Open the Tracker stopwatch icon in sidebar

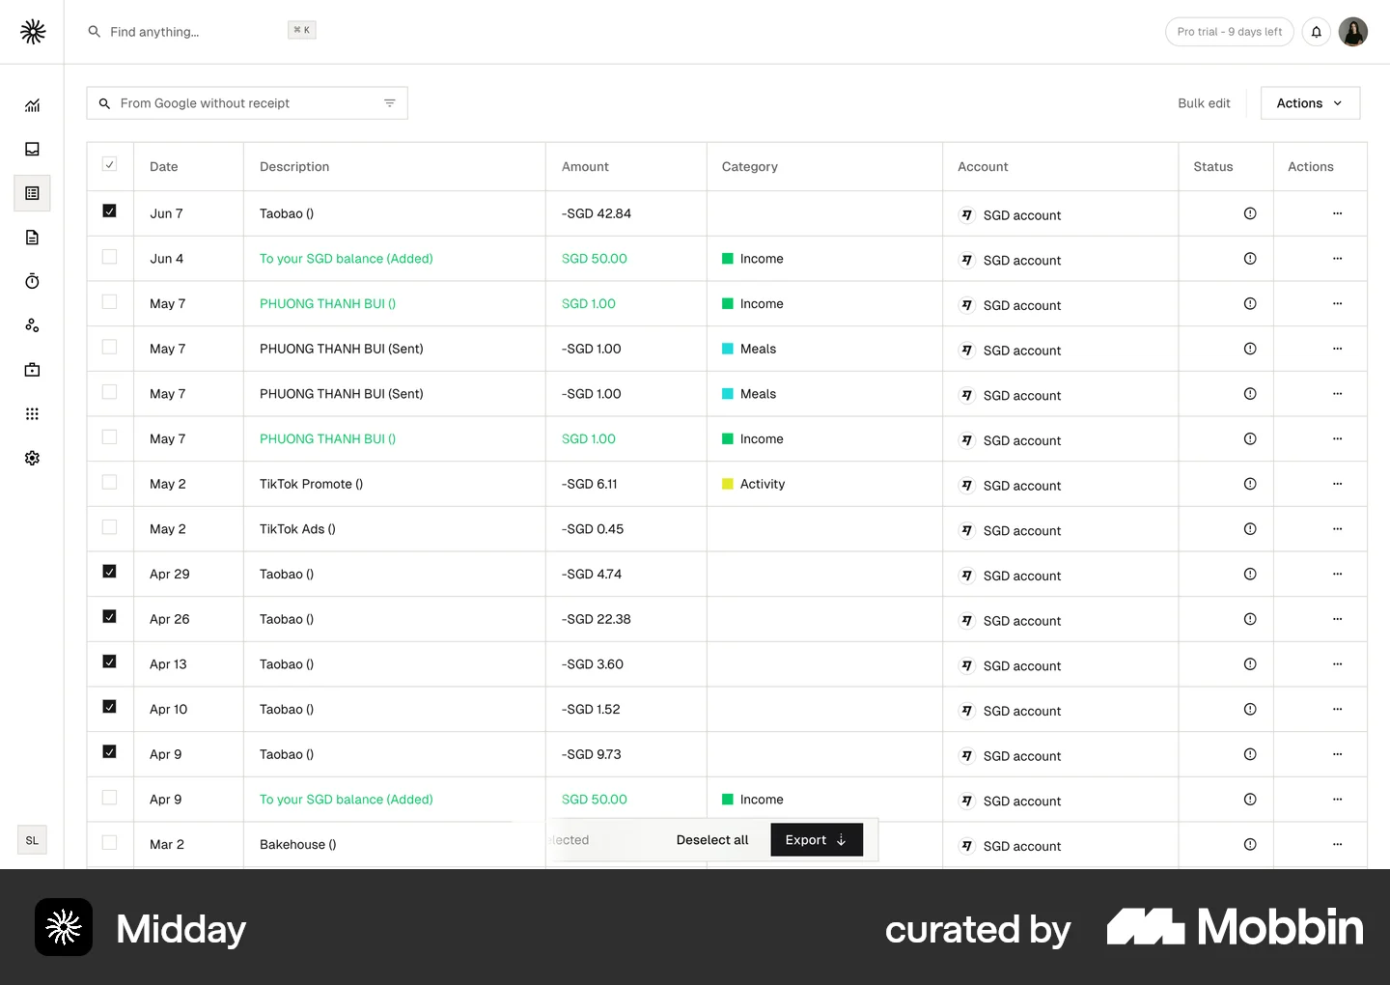pyautogui.click(x=32, y=281)
